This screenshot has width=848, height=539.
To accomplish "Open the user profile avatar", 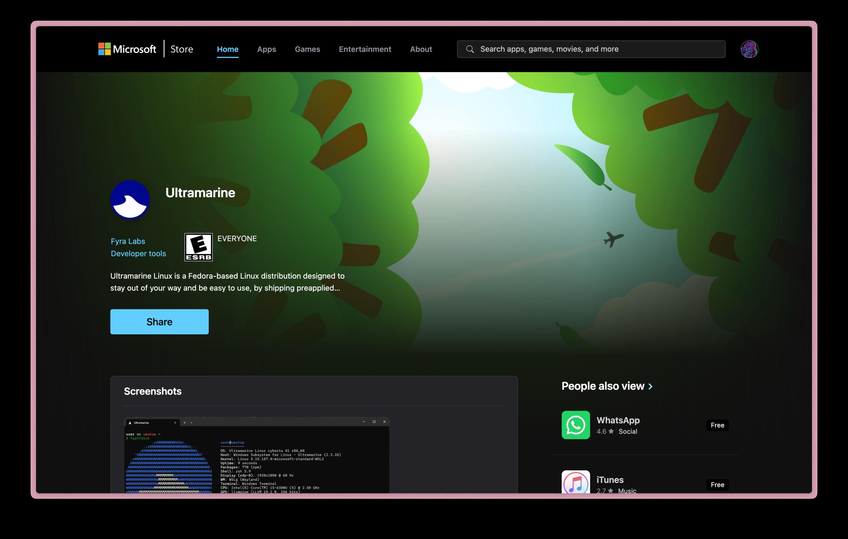I will click(x=749, y=49).
